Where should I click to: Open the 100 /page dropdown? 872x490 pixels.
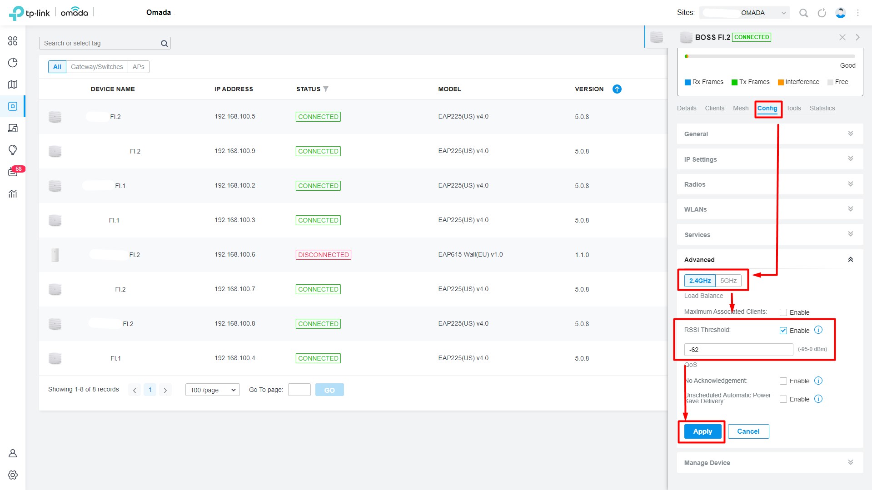[x=213, y=390]
